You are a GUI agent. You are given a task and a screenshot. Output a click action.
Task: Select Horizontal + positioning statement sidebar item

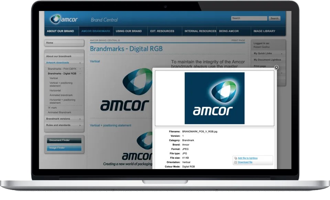click(62, 101)
